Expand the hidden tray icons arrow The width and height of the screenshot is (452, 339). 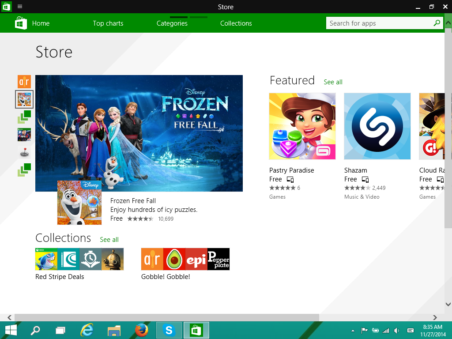click(x=353, y=331)
